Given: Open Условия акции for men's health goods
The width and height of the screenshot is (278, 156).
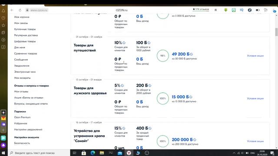Looking at the screenshot, I should pos(255,98).
